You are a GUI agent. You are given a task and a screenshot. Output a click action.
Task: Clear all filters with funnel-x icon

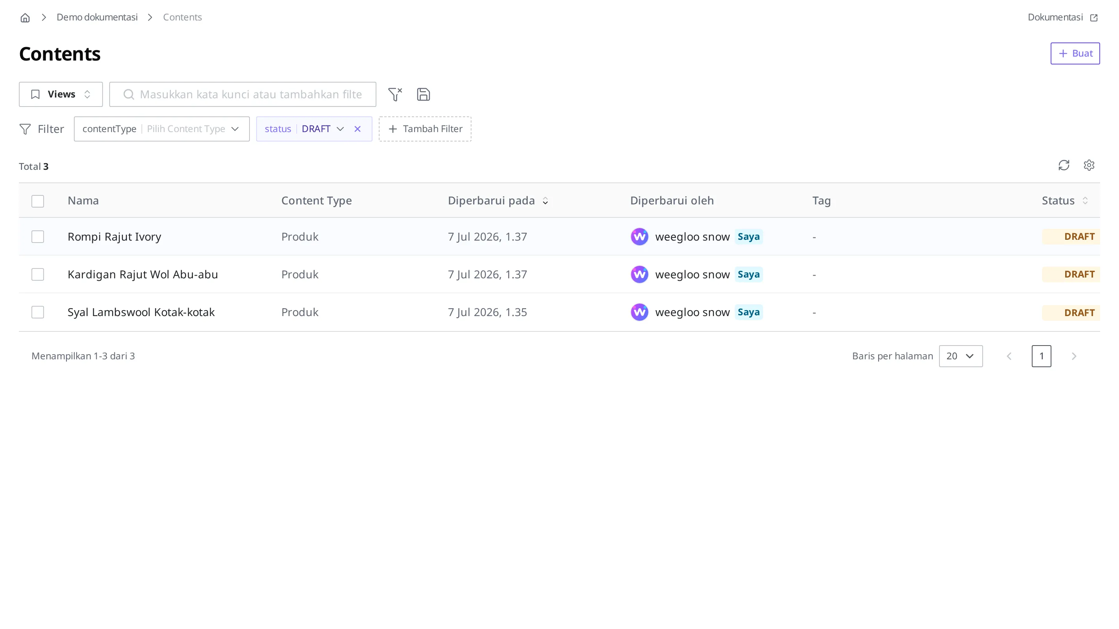pos(395,94)
